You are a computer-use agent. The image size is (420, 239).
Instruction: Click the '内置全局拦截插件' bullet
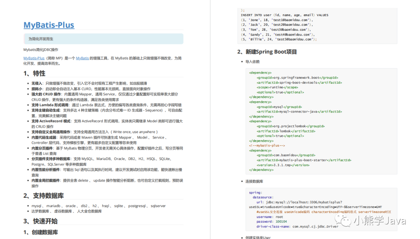pyautogui.click(x=107, y=183)
